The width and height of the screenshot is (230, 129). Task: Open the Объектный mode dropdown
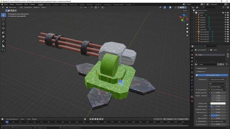point(12,7)
